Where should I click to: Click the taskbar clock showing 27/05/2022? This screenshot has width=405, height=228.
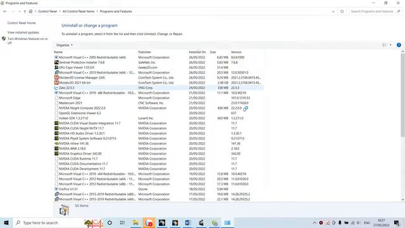click(381, 222)
